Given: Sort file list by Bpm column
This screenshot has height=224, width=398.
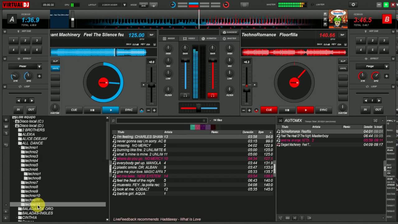Looking at the screenshot, I should [265, 132].
